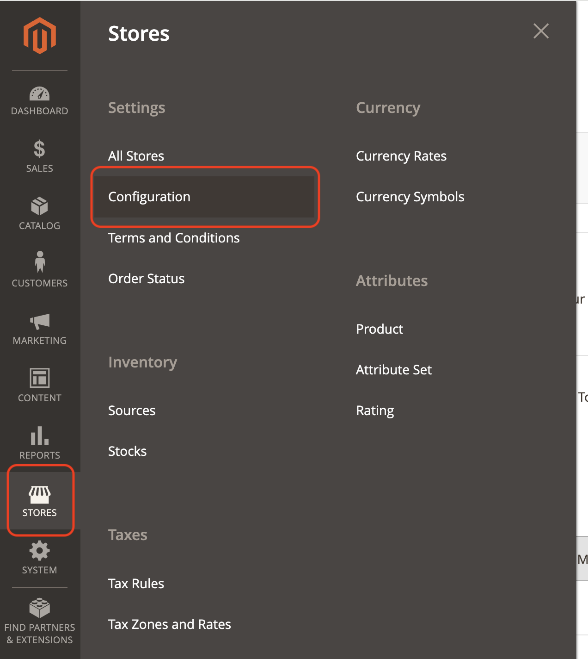View Order Status settings
Viewport: 588px width, 659px height.
[x=146, y=278]
